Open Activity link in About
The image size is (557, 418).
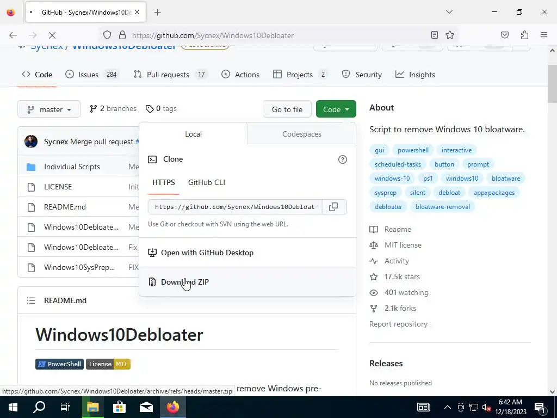389,261
